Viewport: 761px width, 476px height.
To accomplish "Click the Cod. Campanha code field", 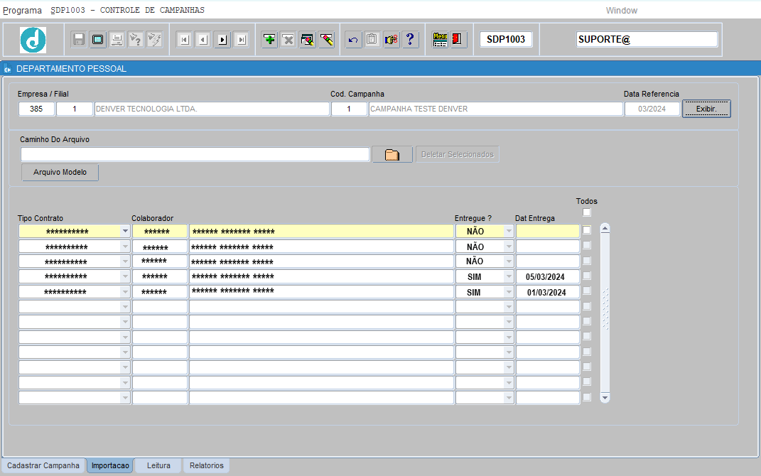I will [349, 109].
